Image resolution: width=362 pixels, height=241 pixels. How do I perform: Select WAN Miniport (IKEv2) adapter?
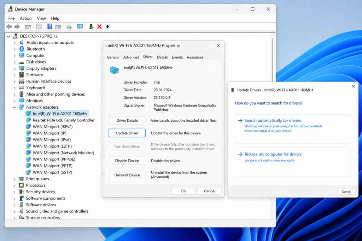53,126
